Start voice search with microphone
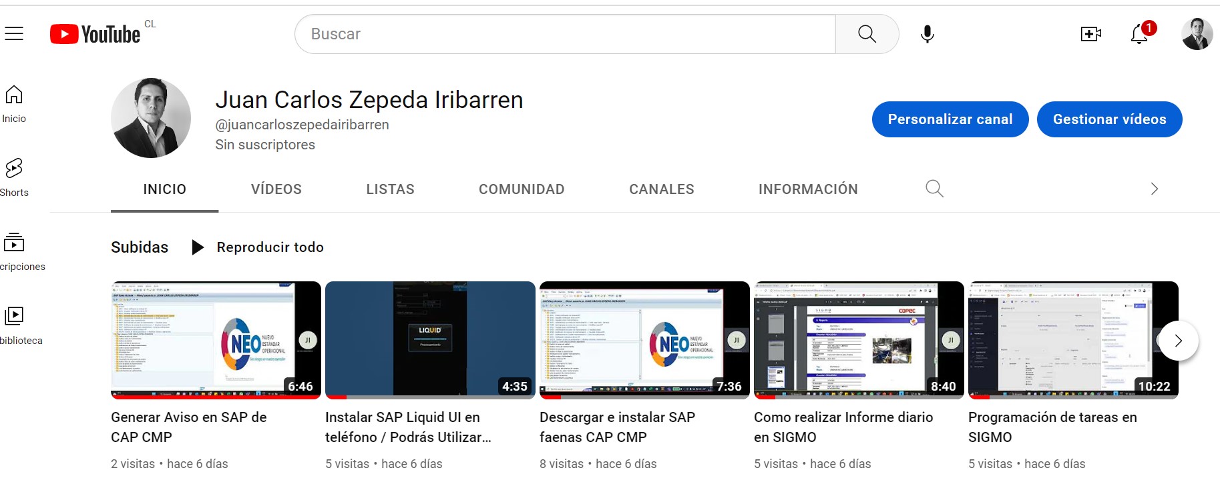This screenshot has width=1220, height=502. pyautogui.click(x=927, y=34)
